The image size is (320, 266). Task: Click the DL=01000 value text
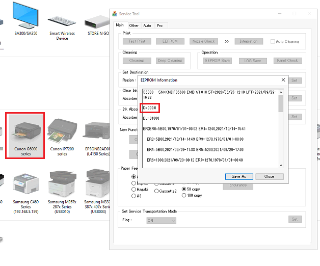(151, 118)
